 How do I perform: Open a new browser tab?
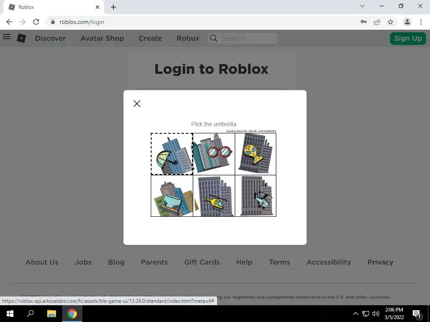(x=113, y=7)
